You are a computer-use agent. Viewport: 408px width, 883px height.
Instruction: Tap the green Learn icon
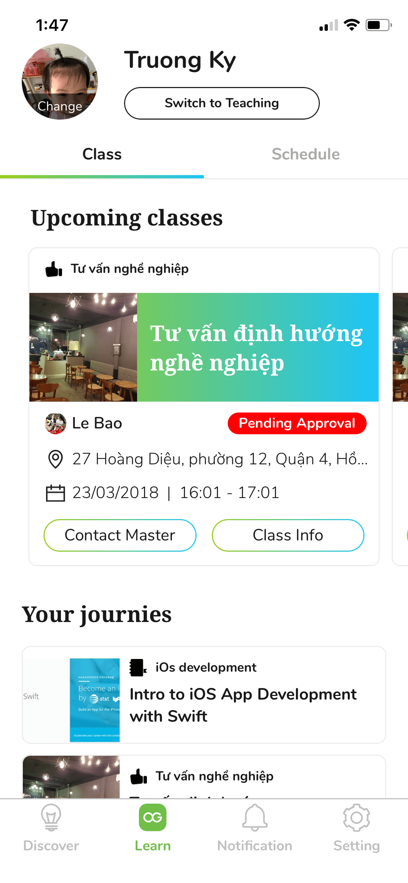pyautogui.click(x=153, y=817)
